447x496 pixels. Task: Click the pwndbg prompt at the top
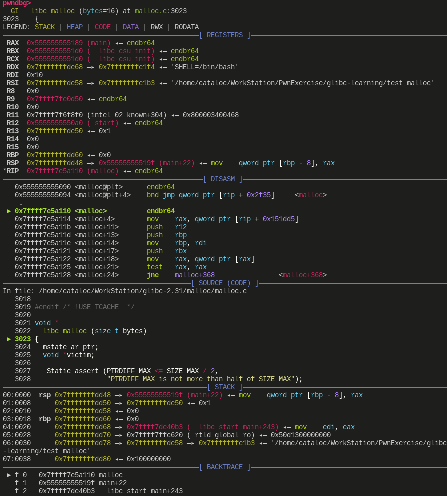point(16,3)
